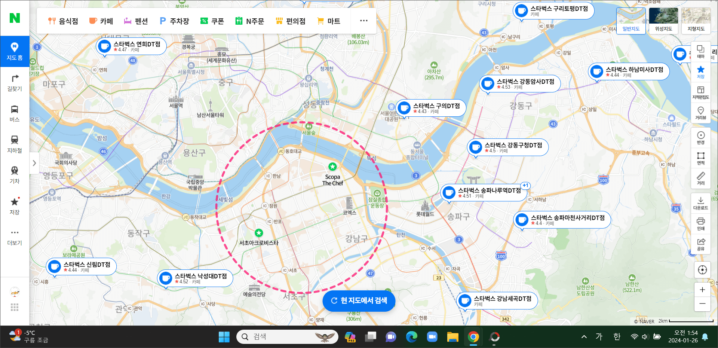Filter map by 쿠폰 category

212,21
